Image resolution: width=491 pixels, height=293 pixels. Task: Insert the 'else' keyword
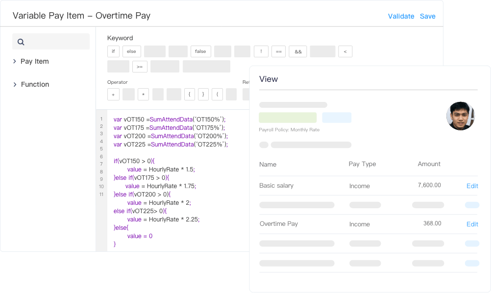coord(131,51)
